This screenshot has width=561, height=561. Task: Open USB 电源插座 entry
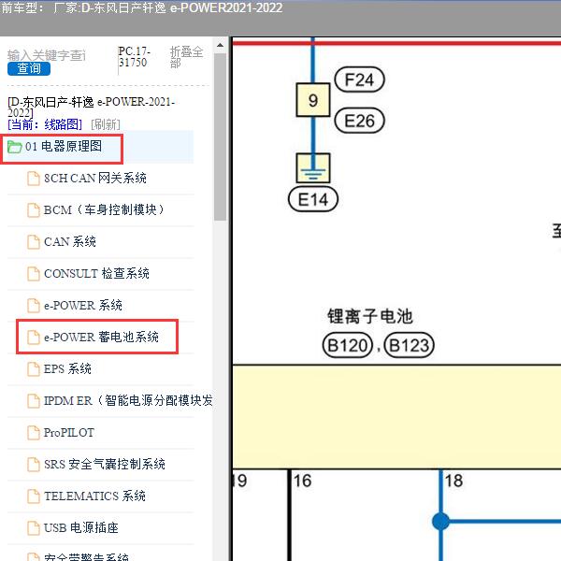(x=80, y=528)
